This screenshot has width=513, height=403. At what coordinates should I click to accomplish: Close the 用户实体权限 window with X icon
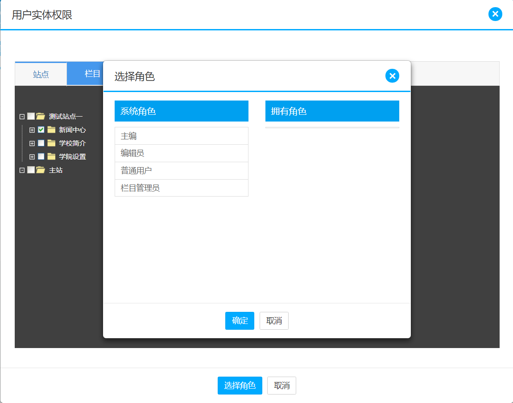tap(495, 14)
